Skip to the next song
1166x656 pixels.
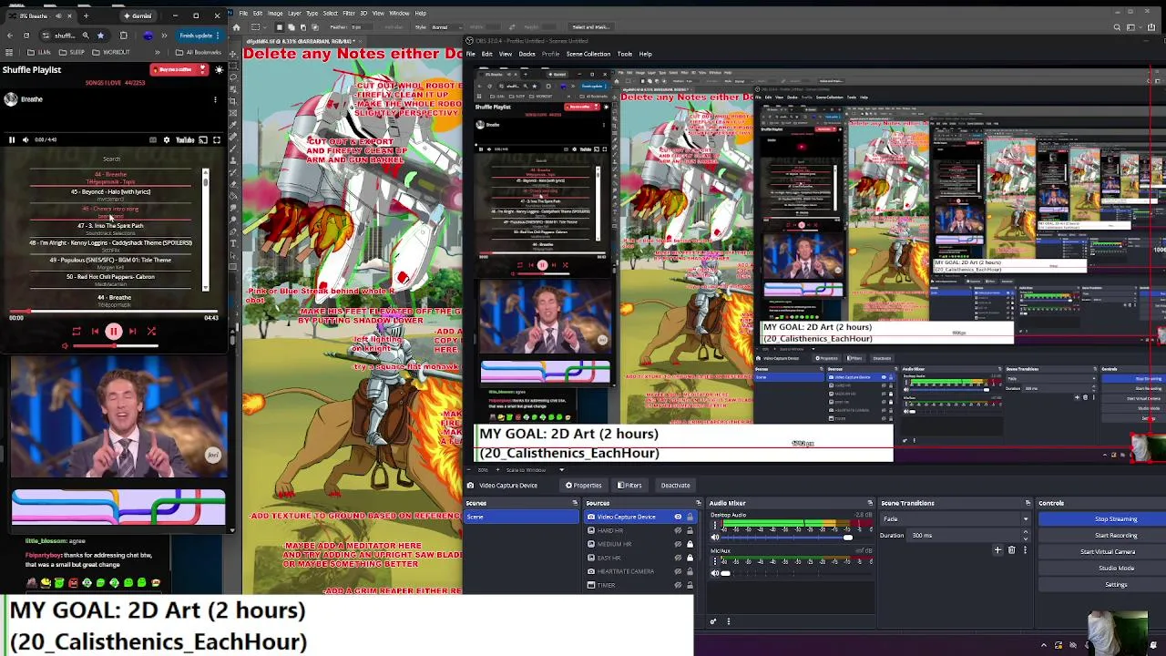coord(133,332)
